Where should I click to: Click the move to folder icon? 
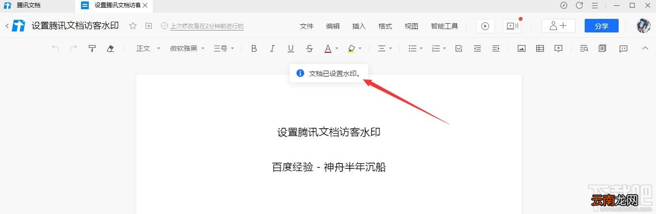[148, 26]
